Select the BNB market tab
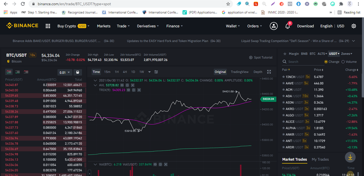The image size is (364, 176). tap(304, 54)
